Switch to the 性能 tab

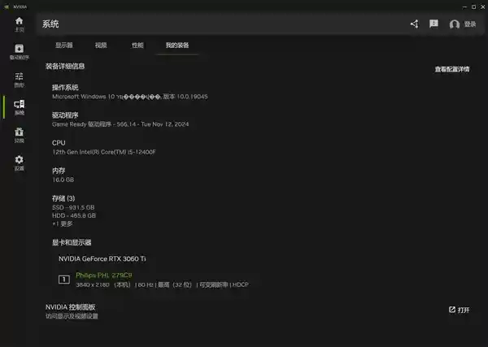coord(137,45)
